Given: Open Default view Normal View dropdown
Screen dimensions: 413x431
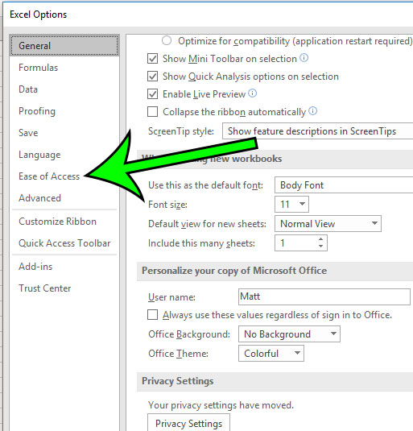Looking at the screenshot, I should [328, 223].
